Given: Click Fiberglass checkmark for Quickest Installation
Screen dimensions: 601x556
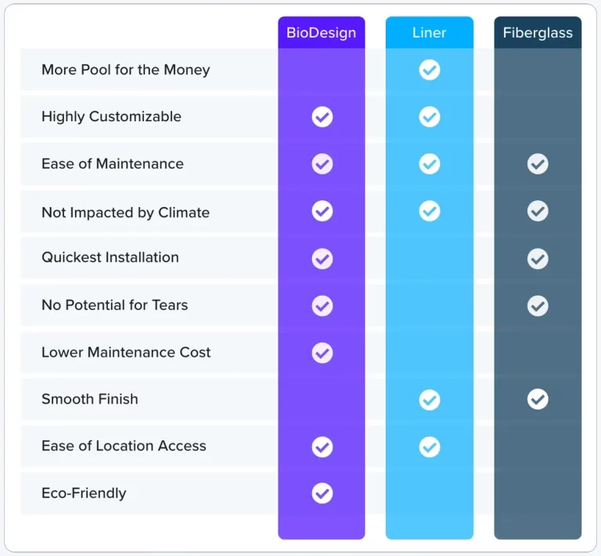Looking at the screenshot, I should pos(538,259).
